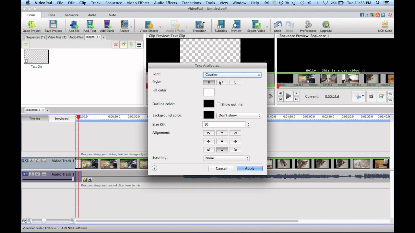Screen dimensions: 415x233
Task: Toggle the Underline style button
Action: pyautogui.click(x=235, y=82)
